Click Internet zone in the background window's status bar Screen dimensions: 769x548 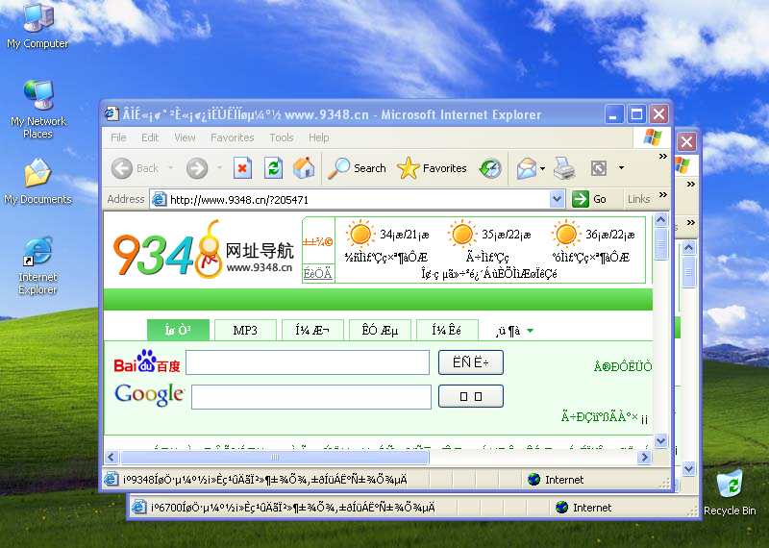pos(583,508)
